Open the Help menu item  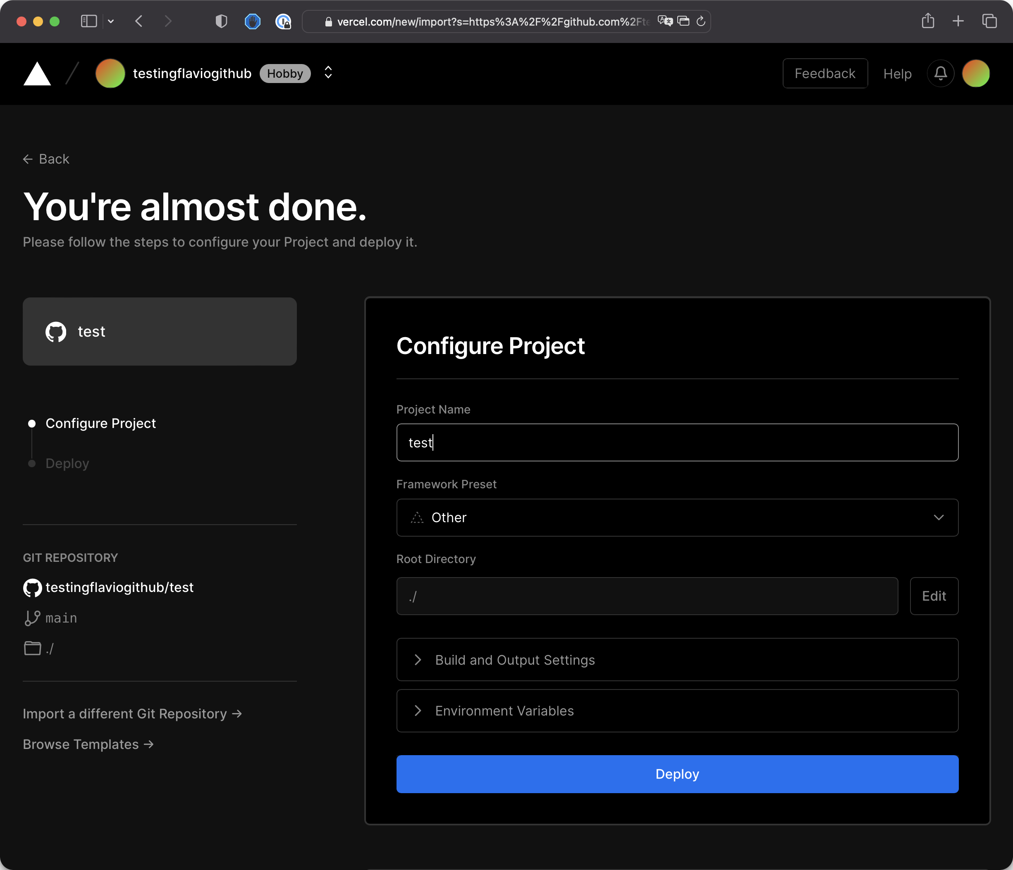click(x=897, y=74)
